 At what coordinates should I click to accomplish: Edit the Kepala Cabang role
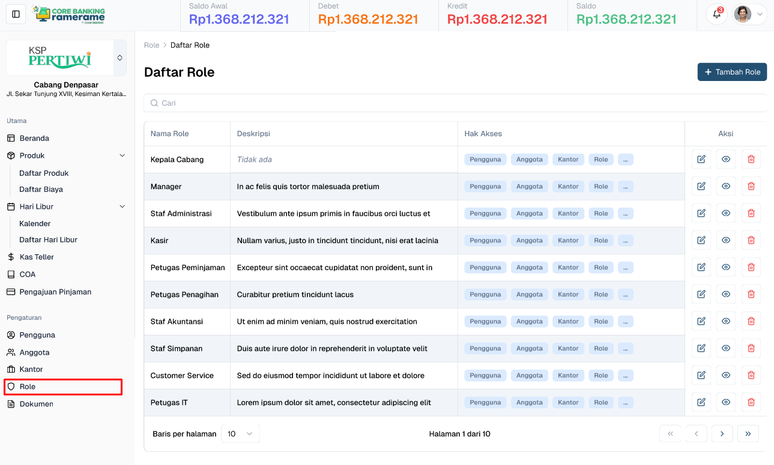(x=701, y=159)
